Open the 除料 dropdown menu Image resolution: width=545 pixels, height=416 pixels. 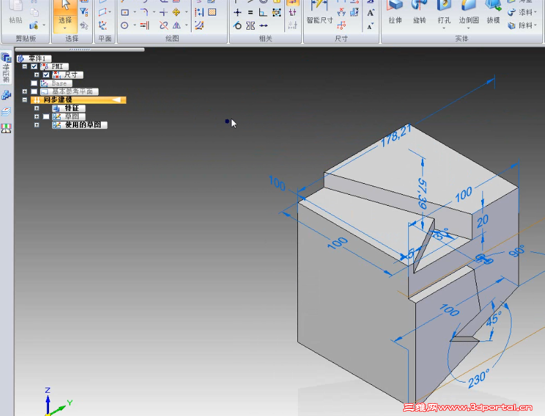point(536,26)
